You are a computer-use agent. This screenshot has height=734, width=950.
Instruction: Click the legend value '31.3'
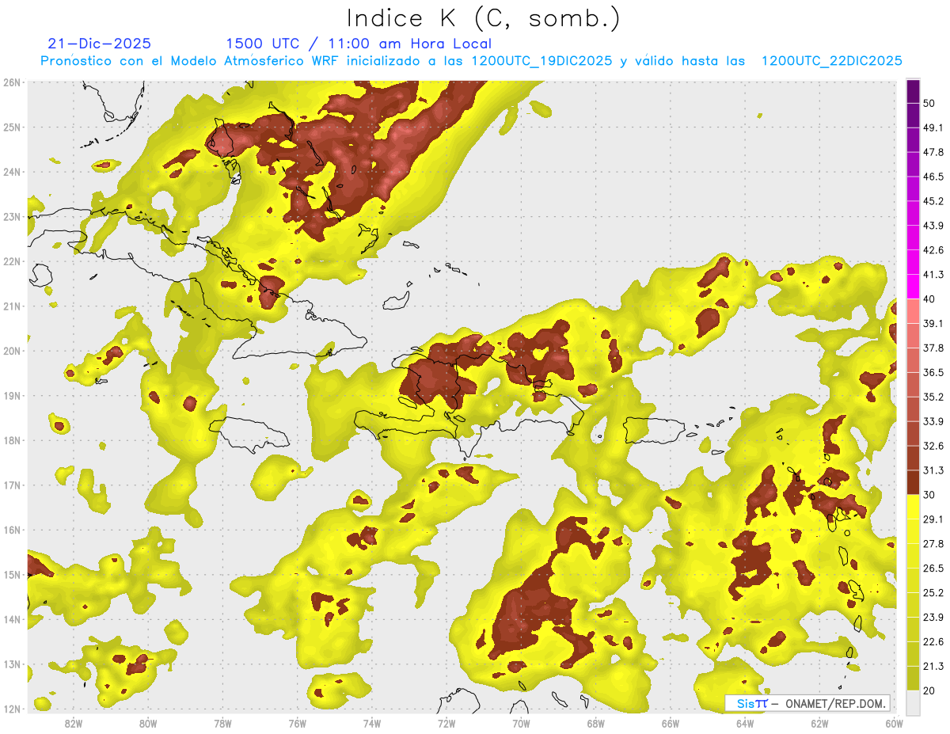coord(933,470)
